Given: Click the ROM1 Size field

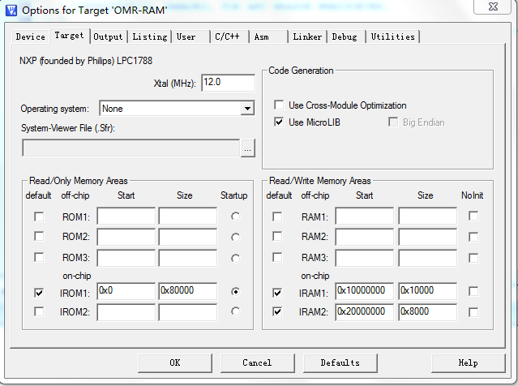Looking at the screenshot, I should click(187, 216).
